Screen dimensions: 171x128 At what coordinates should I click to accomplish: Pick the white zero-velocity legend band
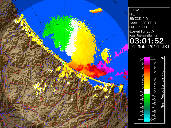click(x=147, y=91)
